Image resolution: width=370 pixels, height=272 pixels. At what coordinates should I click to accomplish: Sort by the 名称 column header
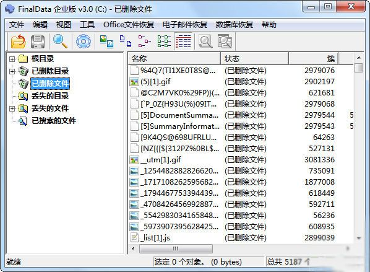[174, 58]
